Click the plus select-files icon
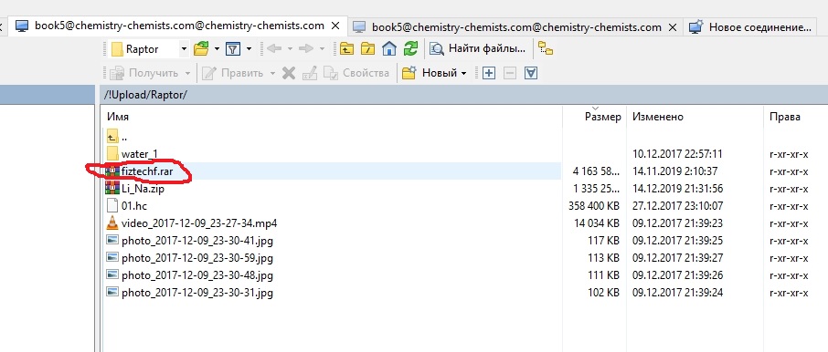The width and height of the screenshot is (828, 352). click(x=489, y=73)
